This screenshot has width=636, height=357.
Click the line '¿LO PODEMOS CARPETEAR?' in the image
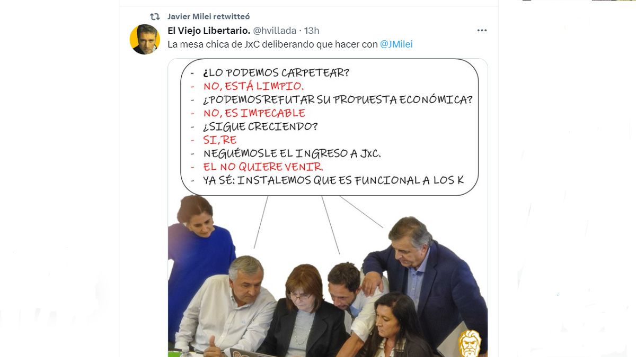(276, 72)
